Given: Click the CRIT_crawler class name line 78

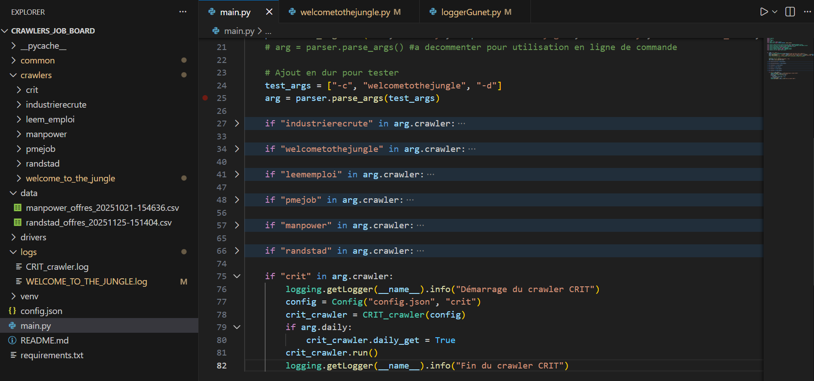Looking at the screenshot, I should click(393, 314).
